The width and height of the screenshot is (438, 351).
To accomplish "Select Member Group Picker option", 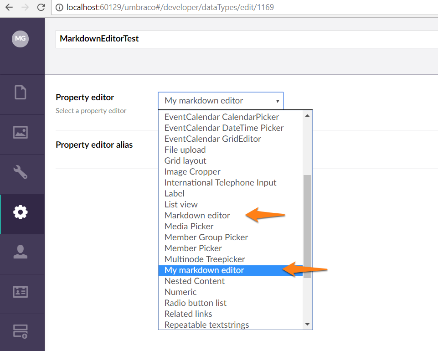I will click(x=231, y=237).
